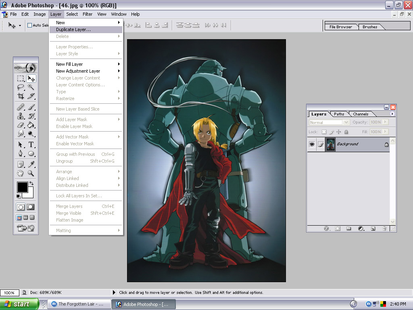Toggle Lock transparent pixels
Viewport: 413px width, 310px height.
tap(324, 132)
